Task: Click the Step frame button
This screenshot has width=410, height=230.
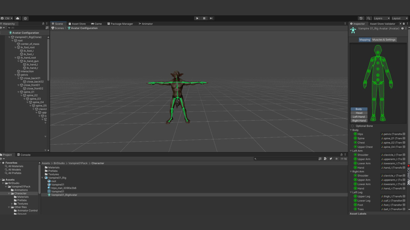Action: 211,18
